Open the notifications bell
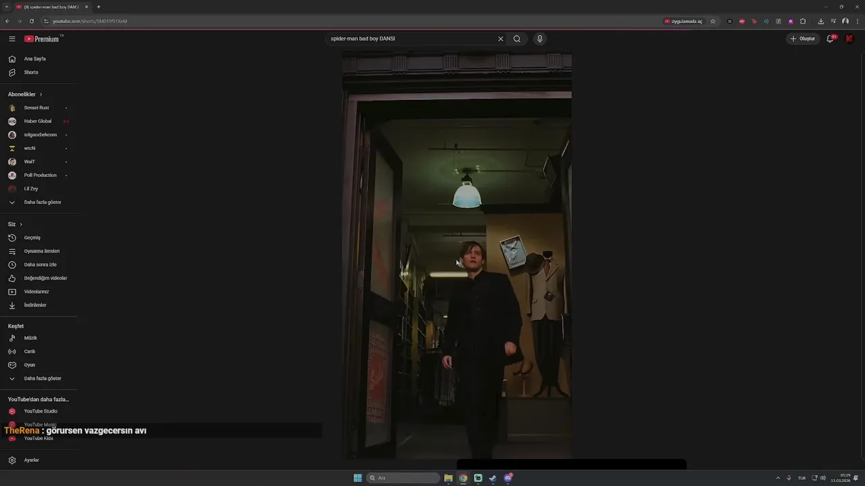The image size is (865, 486). (831, 38)
